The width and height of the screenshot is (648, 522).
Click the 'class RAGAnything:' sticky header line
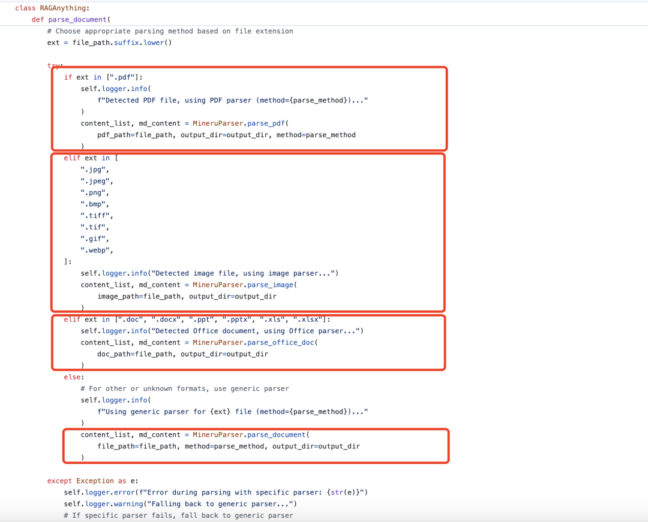coord(52,8)
